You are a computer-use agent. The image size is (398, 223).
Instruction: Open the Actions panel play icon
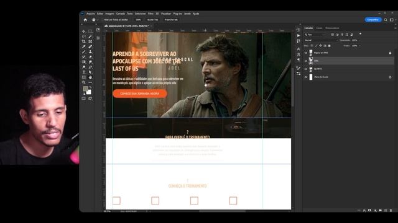298,35
